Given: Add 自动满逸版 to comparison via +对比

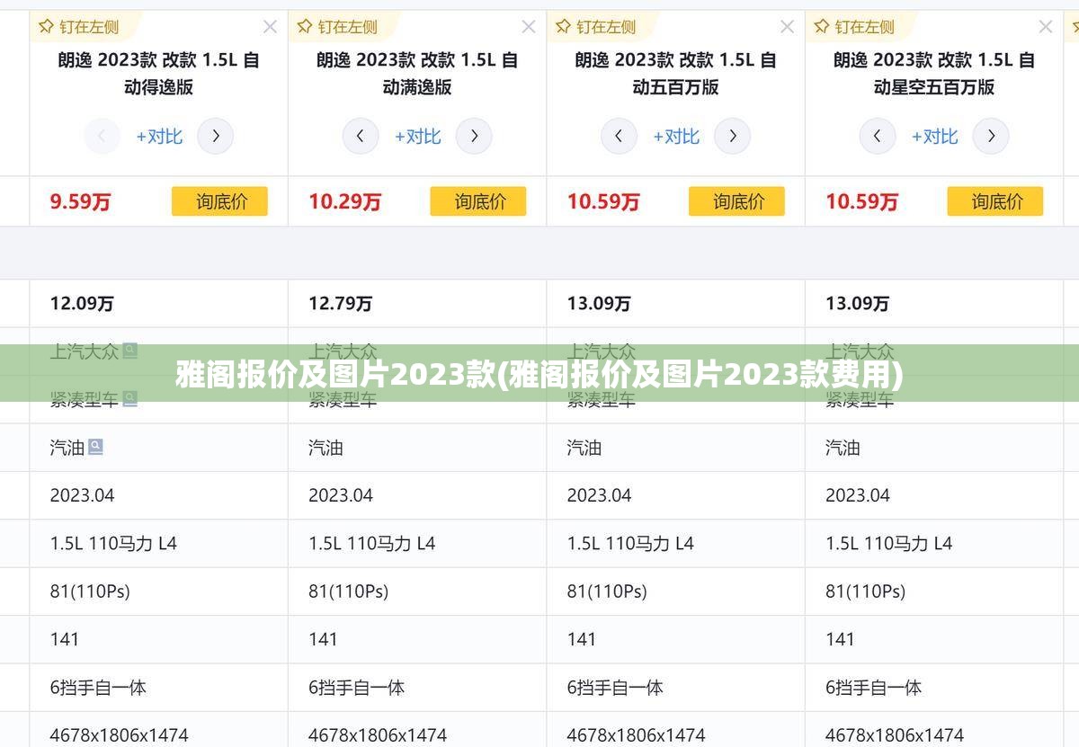Looking at the screenshot, I should point(417,137).
